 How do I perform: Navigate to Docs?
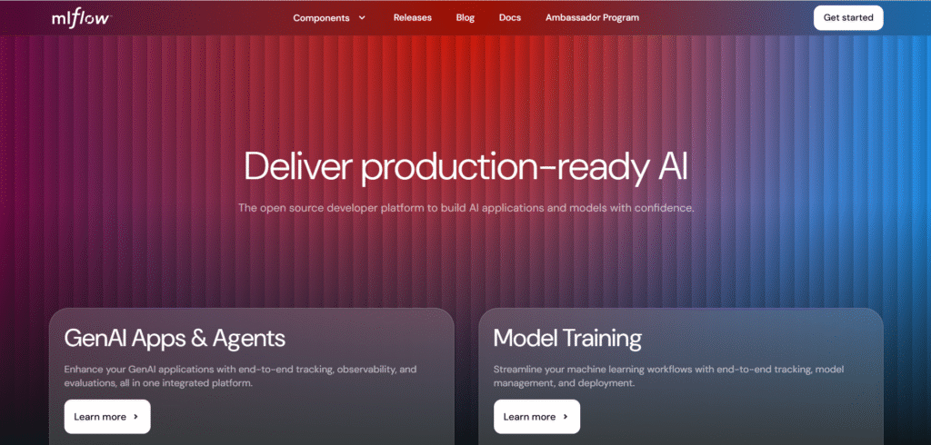click(x=510, y=17)
